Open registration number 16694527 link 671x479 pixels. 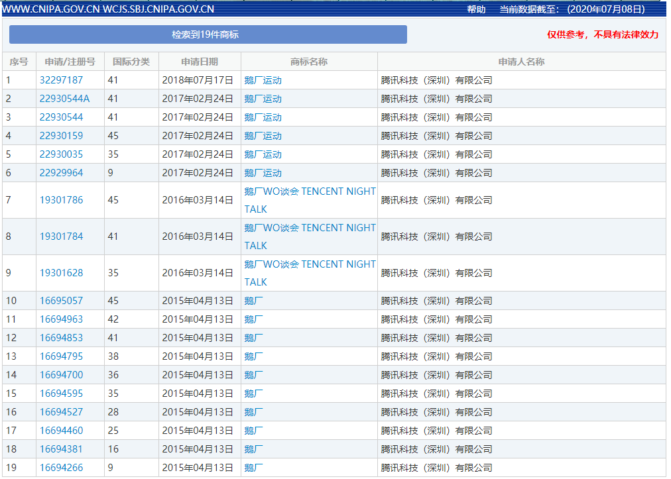pos(61,412)
